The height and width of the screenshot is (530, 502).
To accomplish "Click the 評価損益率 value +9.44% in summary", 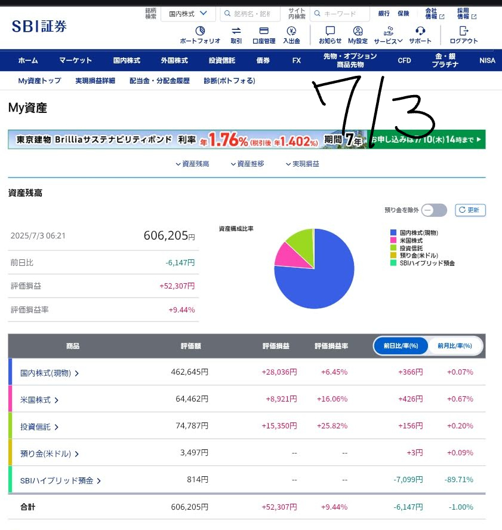I will tap(181, 310).
